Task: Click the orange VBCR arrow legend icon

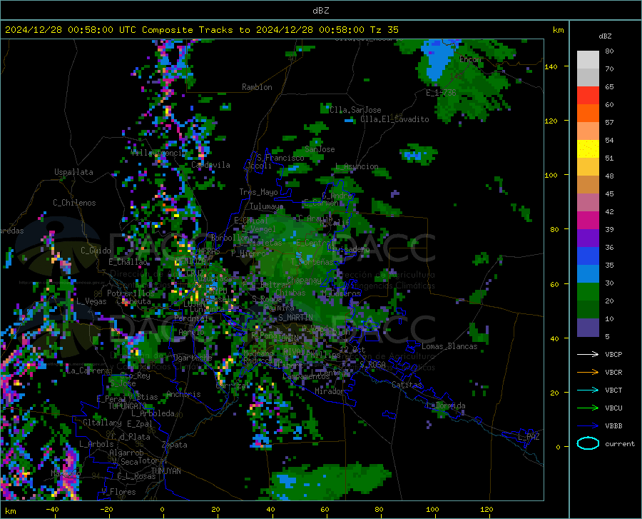Action: point(588,372)
